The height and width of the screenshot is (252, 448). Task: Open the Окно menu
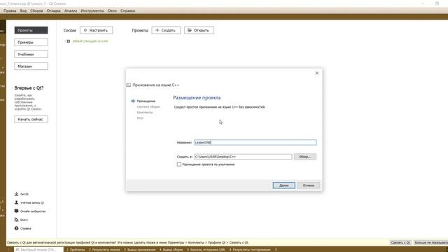pos(112,10)
